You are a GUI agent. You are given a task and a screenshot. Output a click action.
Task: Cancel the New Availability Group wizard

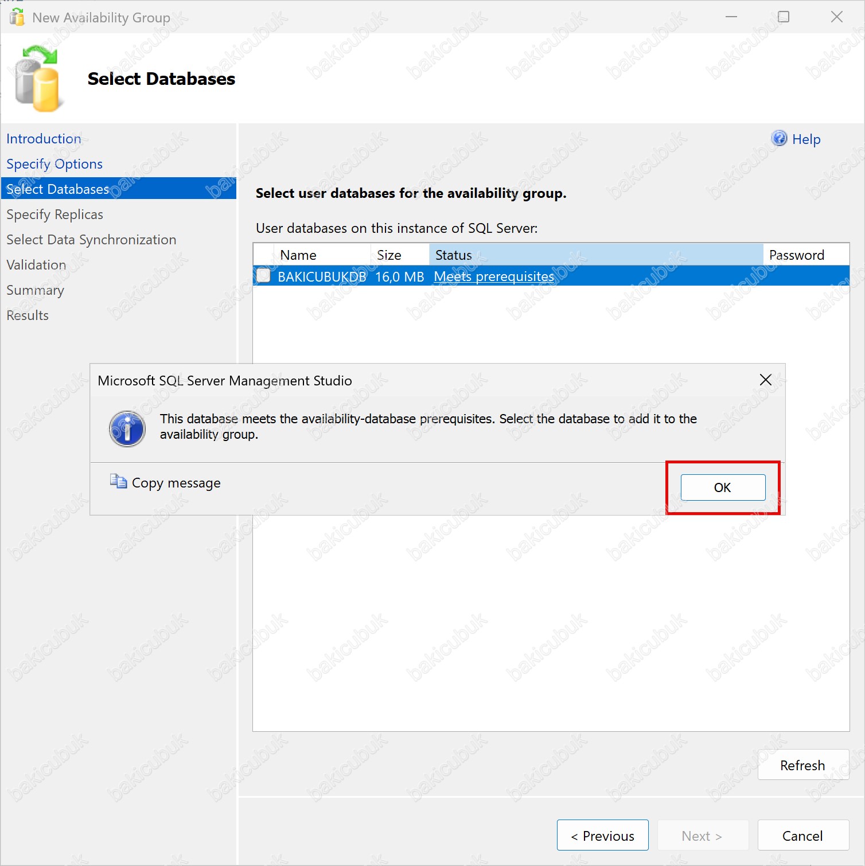(x=802, y=836)
